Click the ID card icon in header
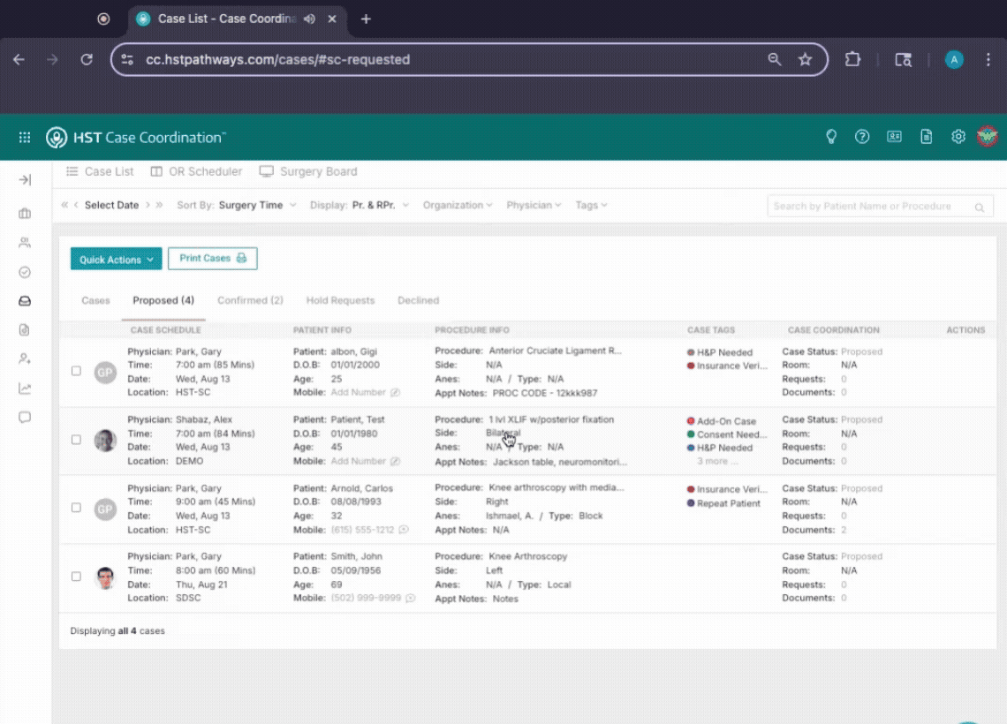Screen dimensions: 1007x724 click(894, 137)
